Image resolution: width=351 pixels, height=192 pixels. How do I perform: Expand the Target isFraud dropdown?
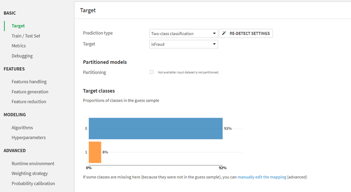click(x=184, y=44)
